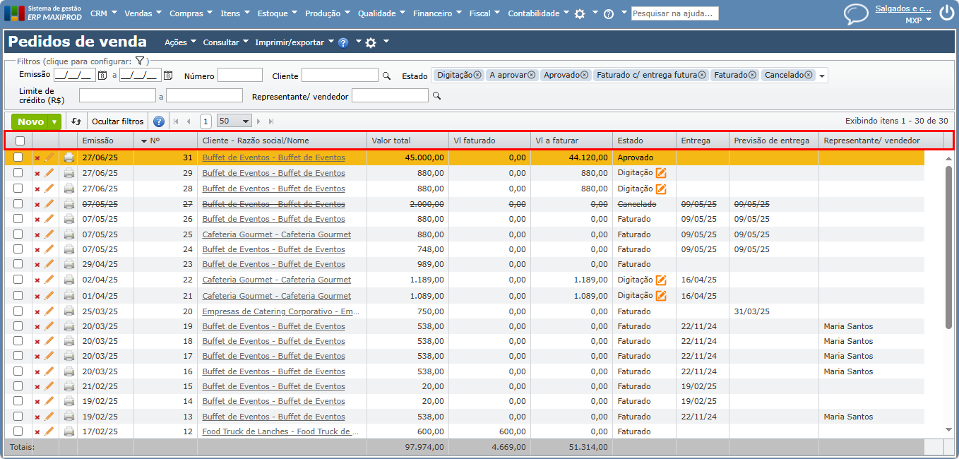Open Cafeteria Gourmet link for order 25
Screen dimensions: 959x459
point(276,234)
